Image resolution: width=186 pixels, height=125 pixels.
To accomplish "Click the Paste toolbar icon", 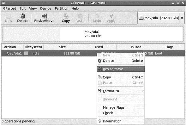I will point(80,16).
